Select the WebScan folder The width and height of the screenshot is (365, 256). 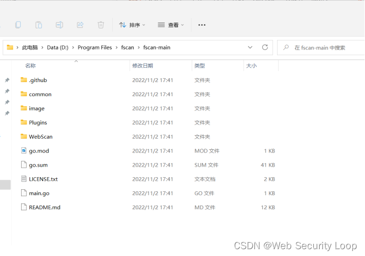coord(41,137)
